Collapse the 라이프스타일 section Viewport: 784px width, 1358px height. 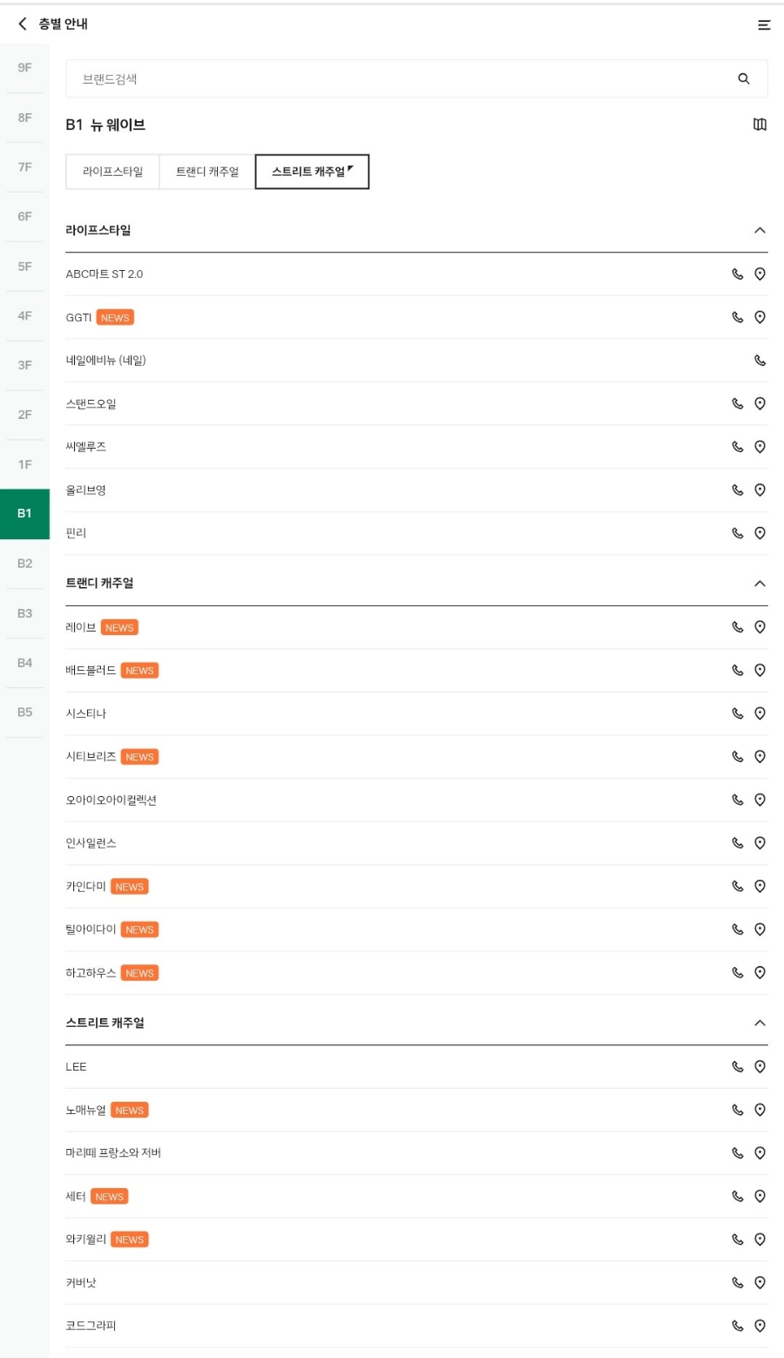click(760, 230)
